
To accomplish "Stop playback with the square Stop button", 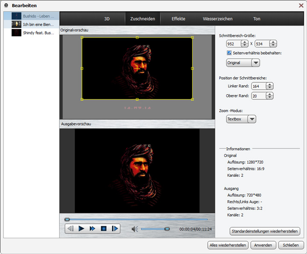I will click(x=104, y=228).
